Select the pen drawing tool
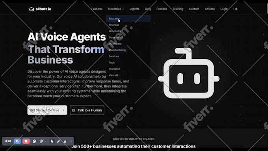 [x=58, y=141]
